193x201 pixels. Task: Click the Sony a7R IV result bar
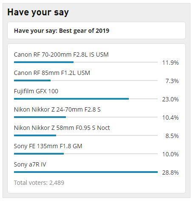pos(86,172)
